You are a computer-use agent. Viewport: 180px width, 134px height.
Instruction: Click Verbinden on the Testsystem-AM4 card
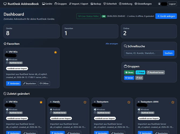click(145, 132)
